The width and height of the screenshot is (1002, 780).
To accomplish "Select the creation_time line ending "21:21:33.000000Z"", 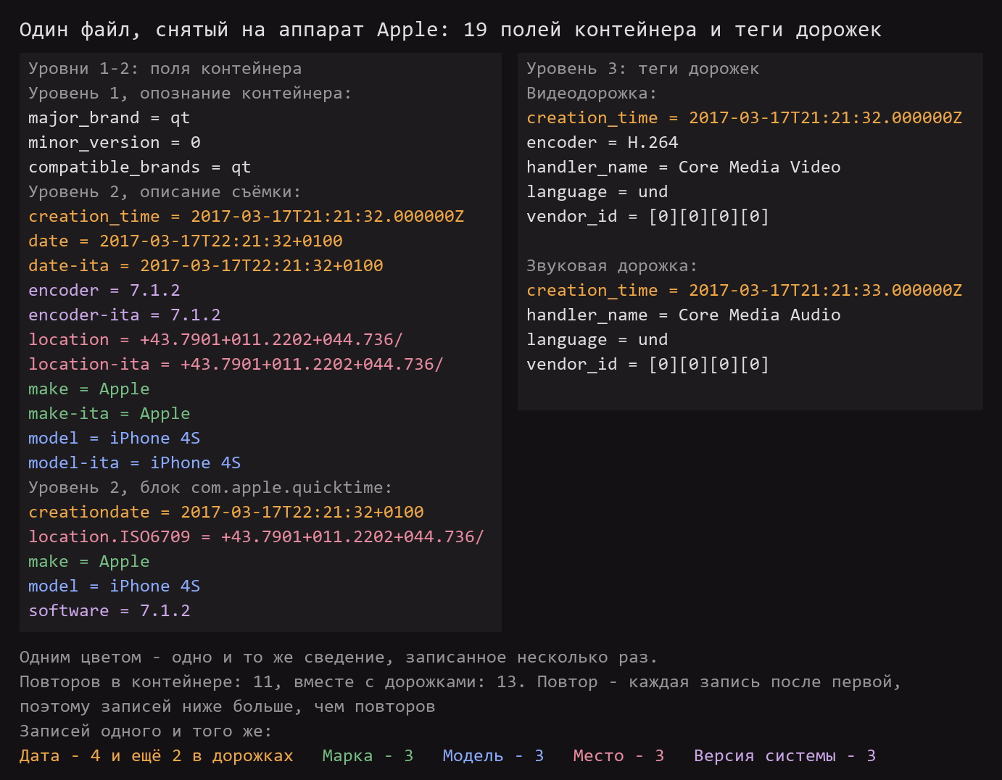I will 744,291.
